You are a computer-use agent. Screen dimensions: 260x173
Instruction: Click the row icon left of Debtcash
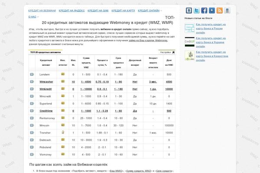32,140
